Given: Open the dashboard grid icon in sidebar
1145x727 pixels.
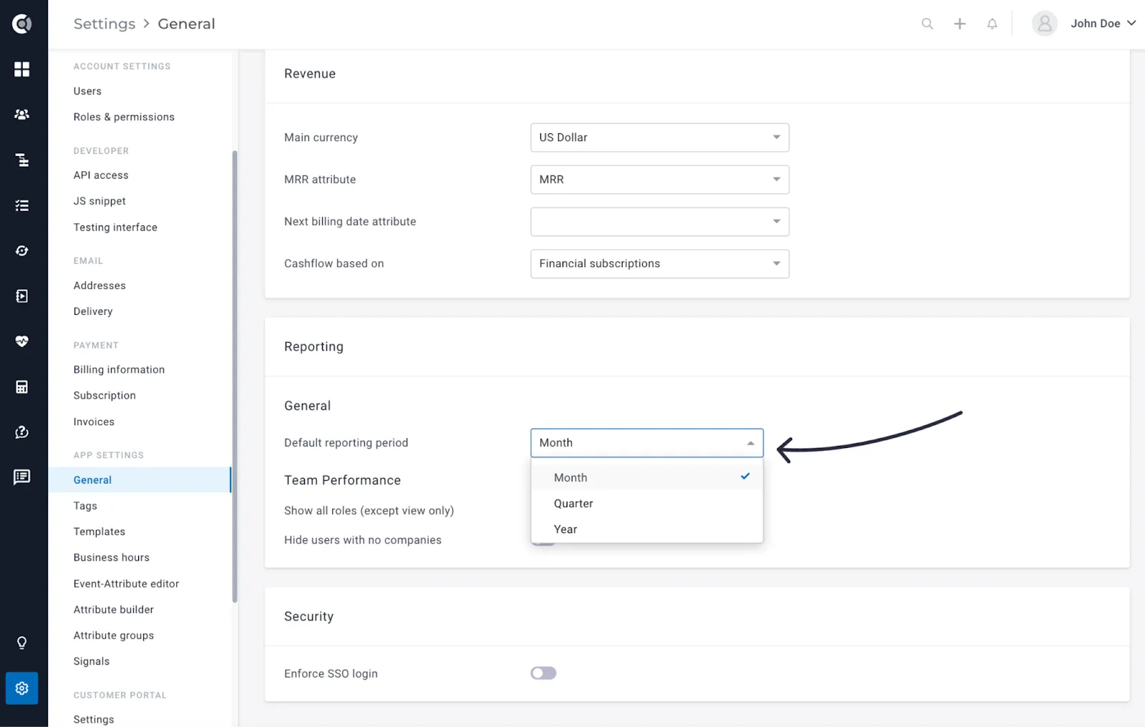Looking at the screenshot, I should point(22,69).
